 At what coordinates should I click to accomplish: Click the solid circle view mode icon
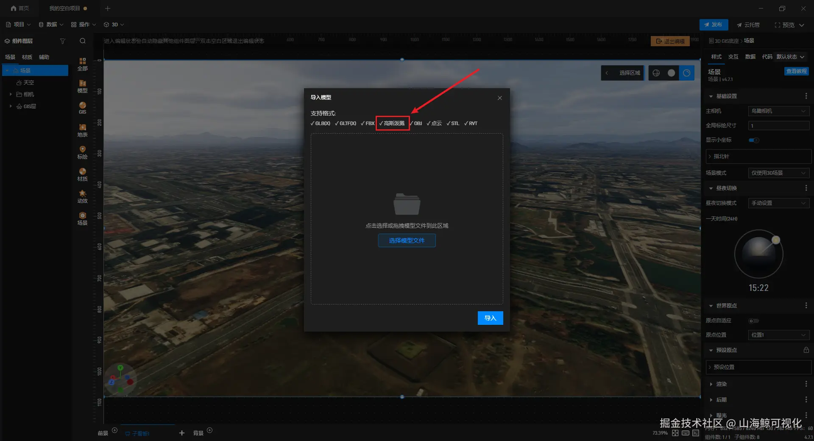click(x=671, y=73)
